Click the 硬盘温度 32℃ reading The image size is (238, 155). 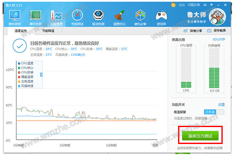[116, 49]
